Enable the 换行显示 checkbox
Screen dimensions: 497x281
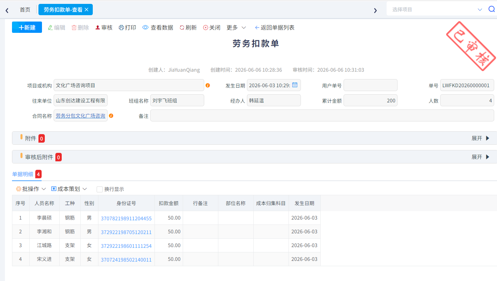pos(99,189)
